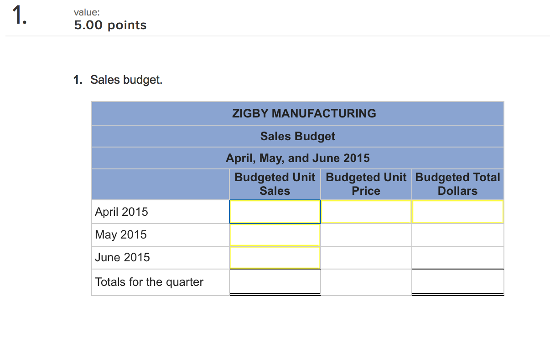The height and width of the screenshot is (356, 550).
Task: Click April 2015 Budgeted Unit Sales cell
Action: point(275,212)
